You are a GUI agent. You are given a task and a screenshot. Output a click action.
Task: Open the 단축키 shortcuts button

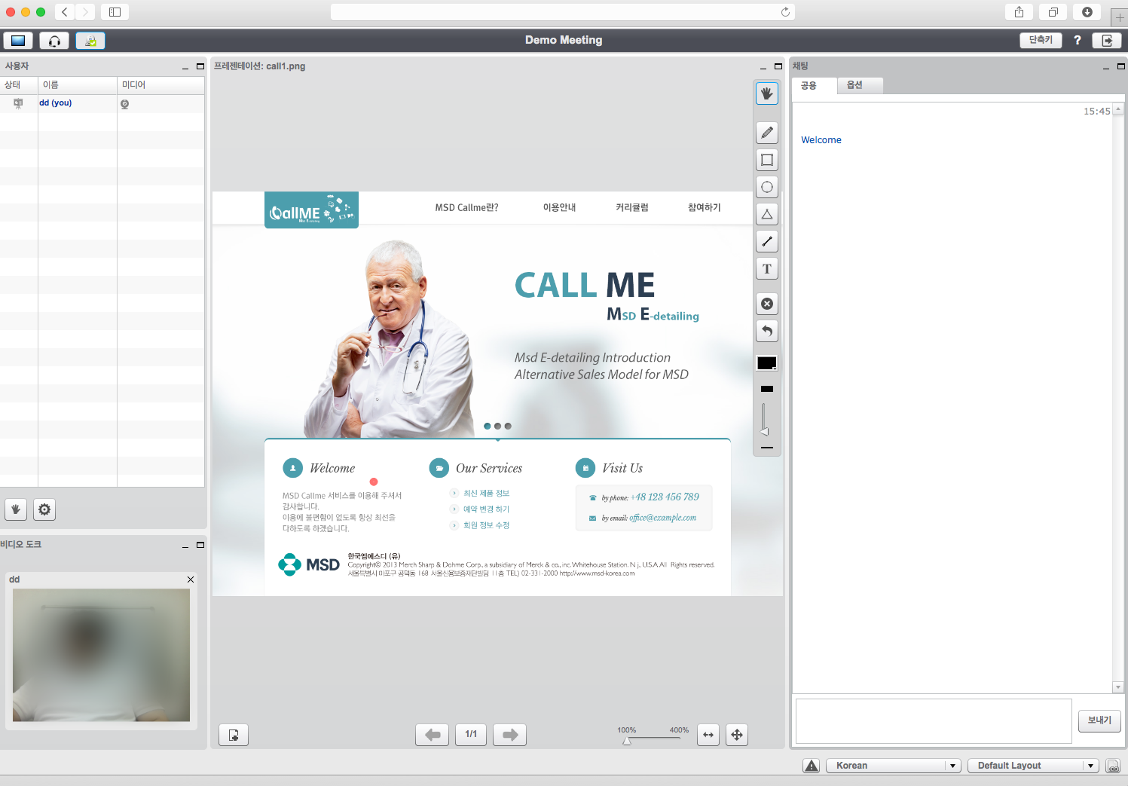click(1041, 40)
